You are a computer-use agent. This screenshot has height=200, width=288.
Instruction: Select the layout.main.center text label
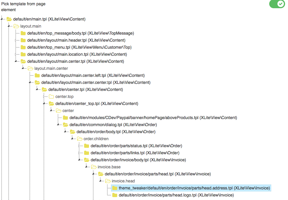[x=51, y=68]
